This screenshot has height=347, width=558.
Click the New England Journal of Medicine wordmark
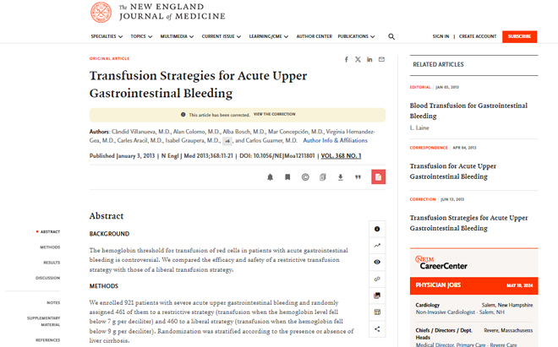(x=172, y=12)
